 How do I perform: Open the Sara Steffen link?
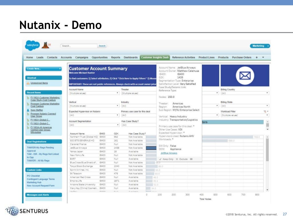tap(37, 110)
